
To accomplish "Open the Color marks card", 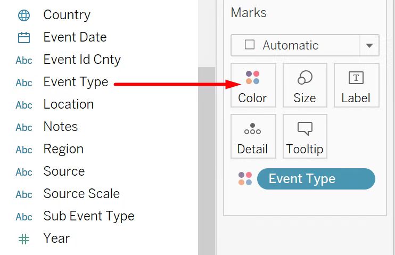I will (253, 85).
